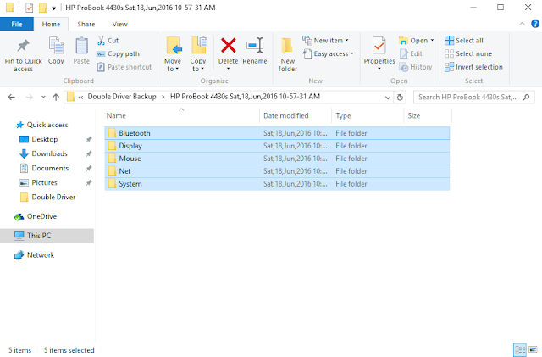This screenshot has height=357, width=542.
Task: Open Documents in navigation pane
Action: pos(50,168)
